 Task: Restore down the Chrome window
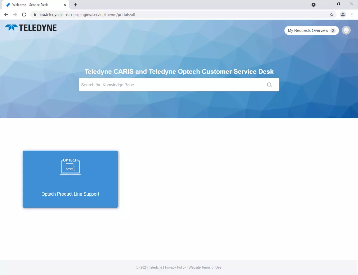click(339, 4)
